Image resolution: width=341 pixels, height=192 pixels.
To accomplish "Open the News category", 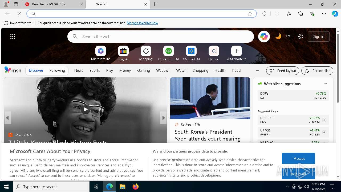I will click(79, 70).
